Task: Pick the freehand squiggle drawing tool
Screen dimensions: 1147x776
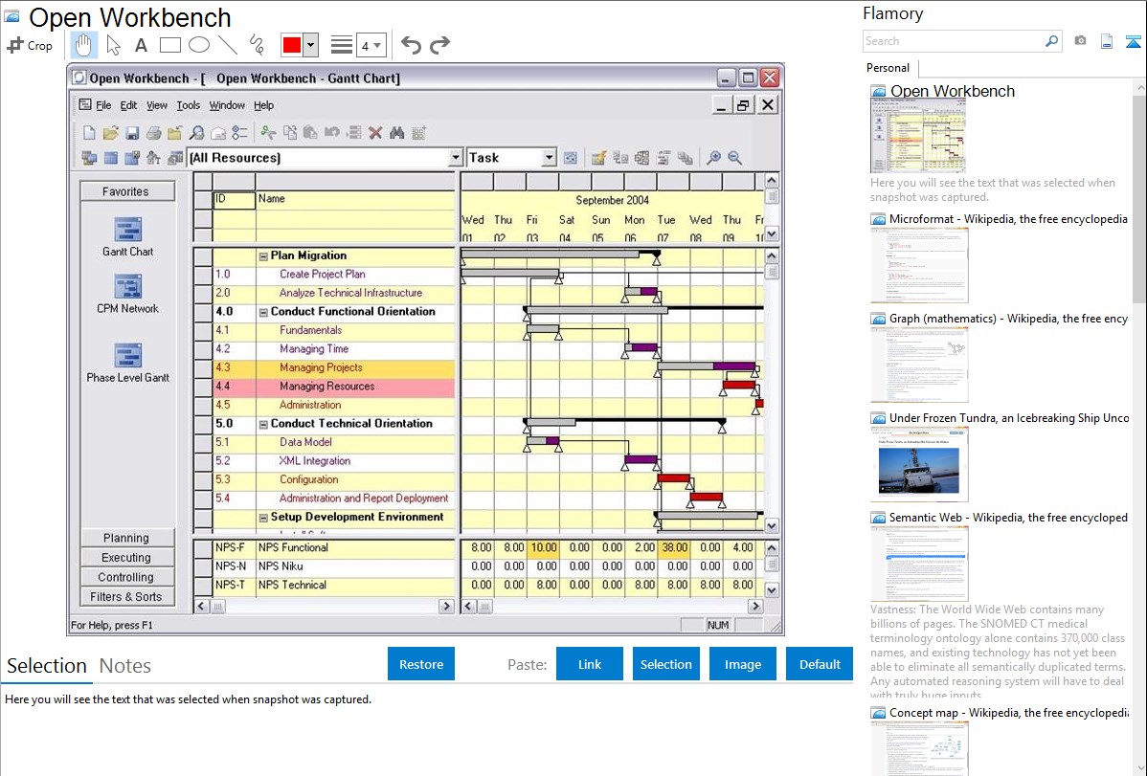Action: [257, 45]
